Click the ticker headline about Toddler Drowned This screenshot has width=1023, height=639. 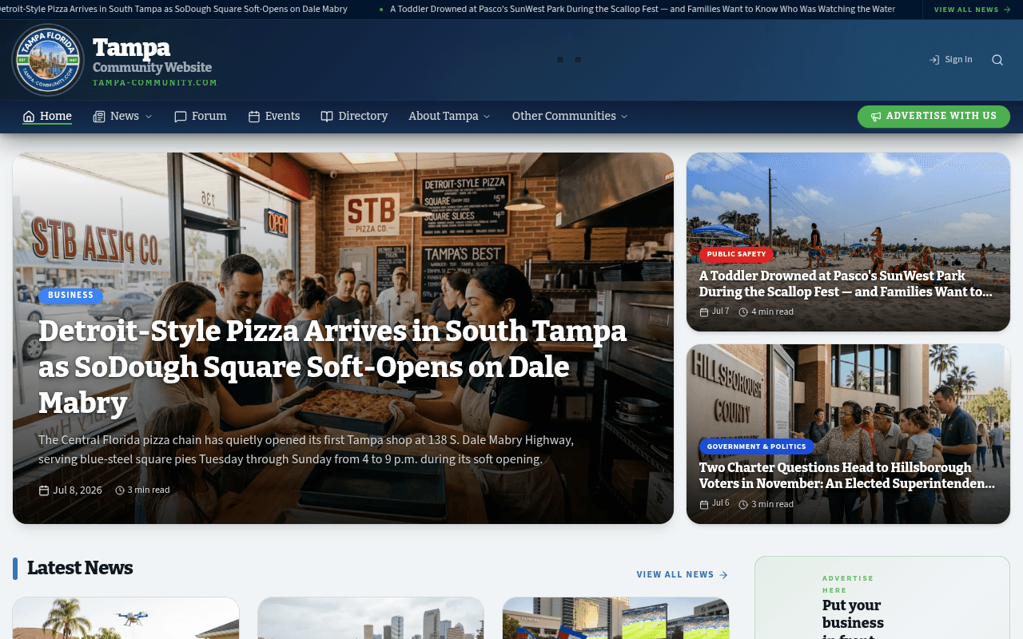[643, 10]
